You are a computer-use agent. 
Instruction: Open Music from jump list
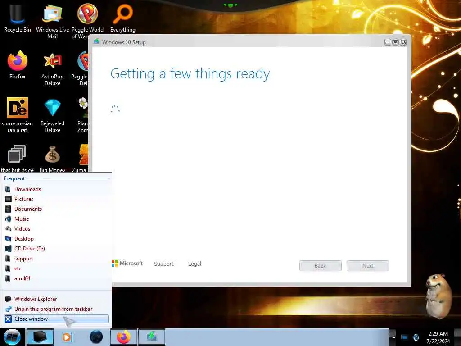56,219
